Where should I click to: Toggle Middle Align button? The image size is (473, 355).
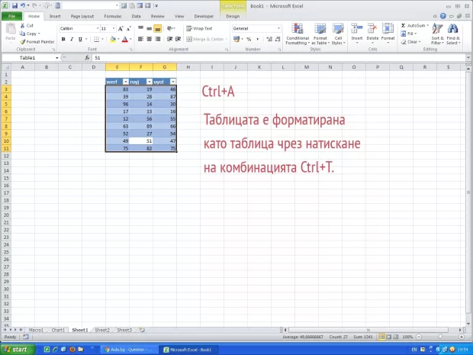[x=149, y=28]
